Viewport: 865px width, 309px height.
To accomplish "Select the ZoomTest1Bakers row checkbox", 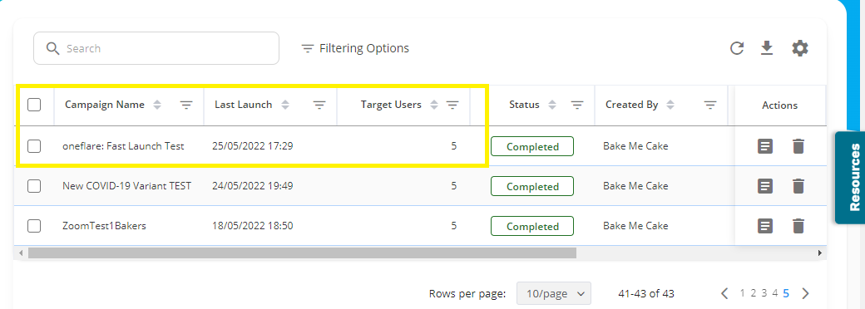I will (x=34, y=226).
